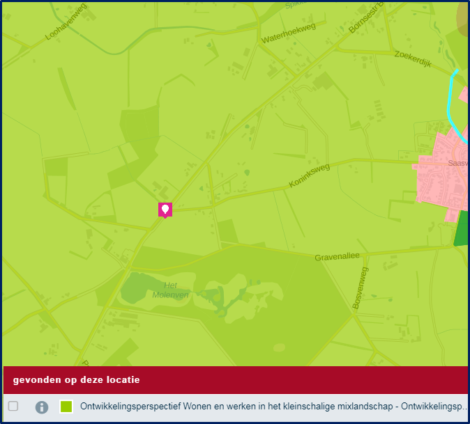Click the 'Het Molenven' map label
Viewport: 470px width, 424px height.
(x=170, y=290)
